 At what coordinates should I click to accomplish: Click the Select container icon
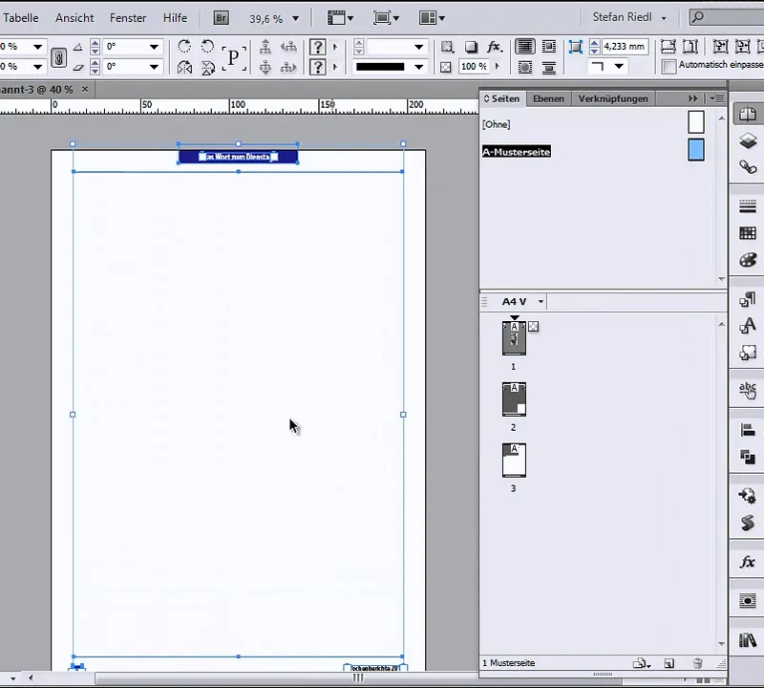(x=265, y=47)
